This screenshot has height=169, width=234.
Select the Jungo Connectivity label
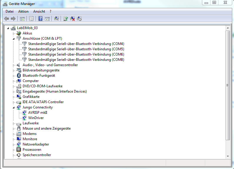(38, 107)
